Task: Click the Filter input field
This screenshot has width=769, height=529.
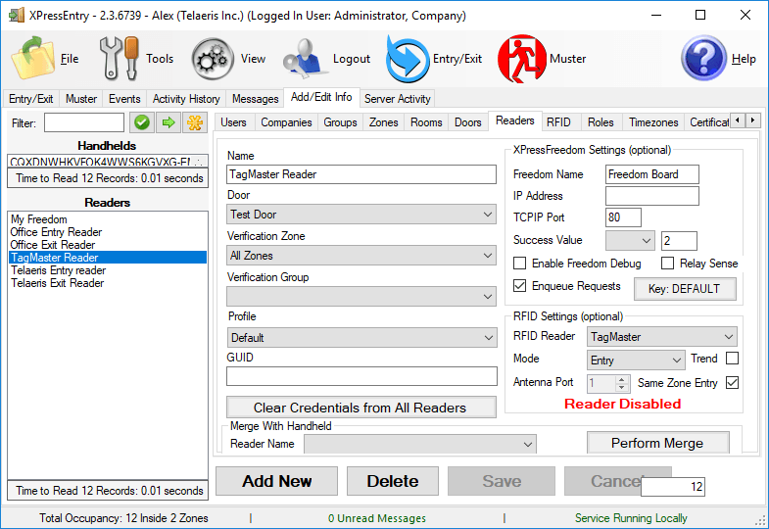Action: click(84, 122)
